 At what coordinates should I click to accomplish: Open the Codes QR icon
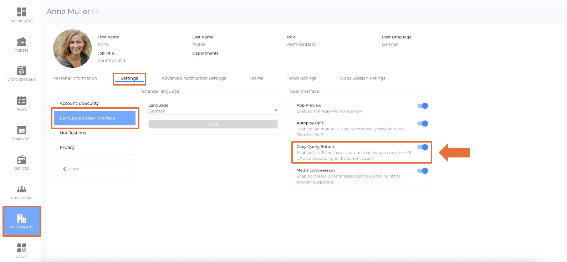click(x=21, y=248)
